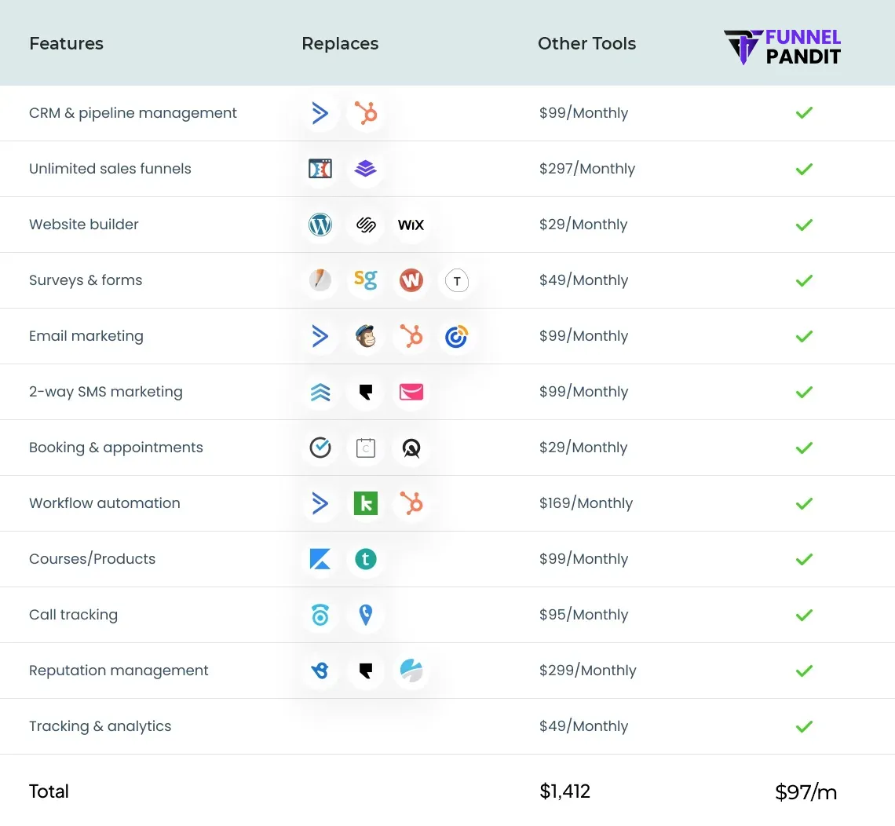Click the green checkmark for Reputation management
This screenshot has width=895, height=826.
click(x=804, y=671)
